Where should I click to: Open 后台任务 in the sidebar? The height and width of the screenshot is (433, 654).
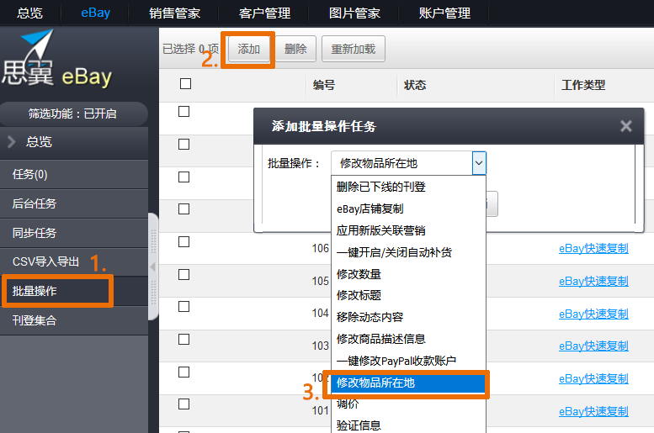pos(74,203)
